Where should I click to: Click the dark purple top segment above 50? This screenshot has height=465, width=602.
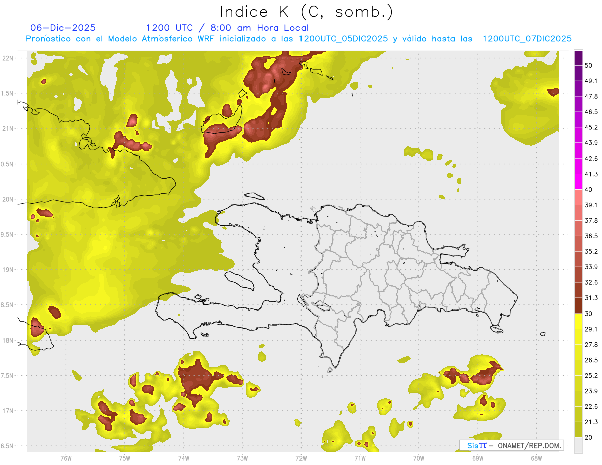pos(578,58)
